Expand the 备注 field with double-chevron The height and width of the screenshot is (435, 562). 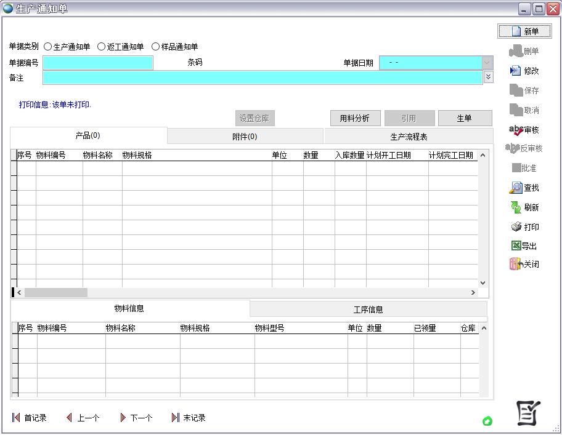489,77
